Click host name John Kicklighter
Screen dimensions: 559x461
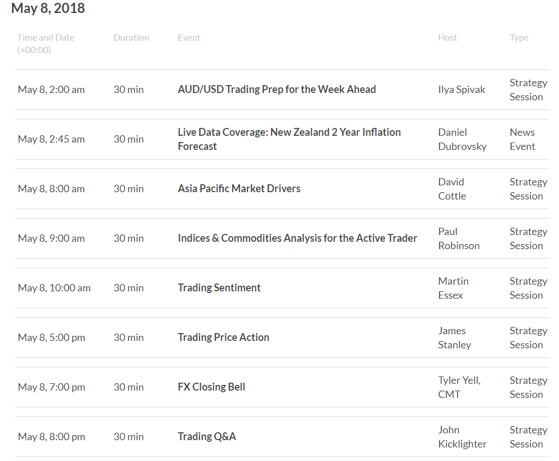click(463, 436)
